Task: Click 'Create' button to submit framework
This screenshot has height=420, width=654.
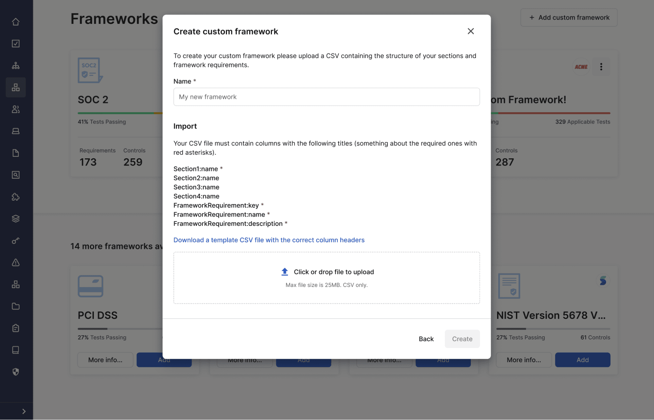Action: tap(462, 339)
